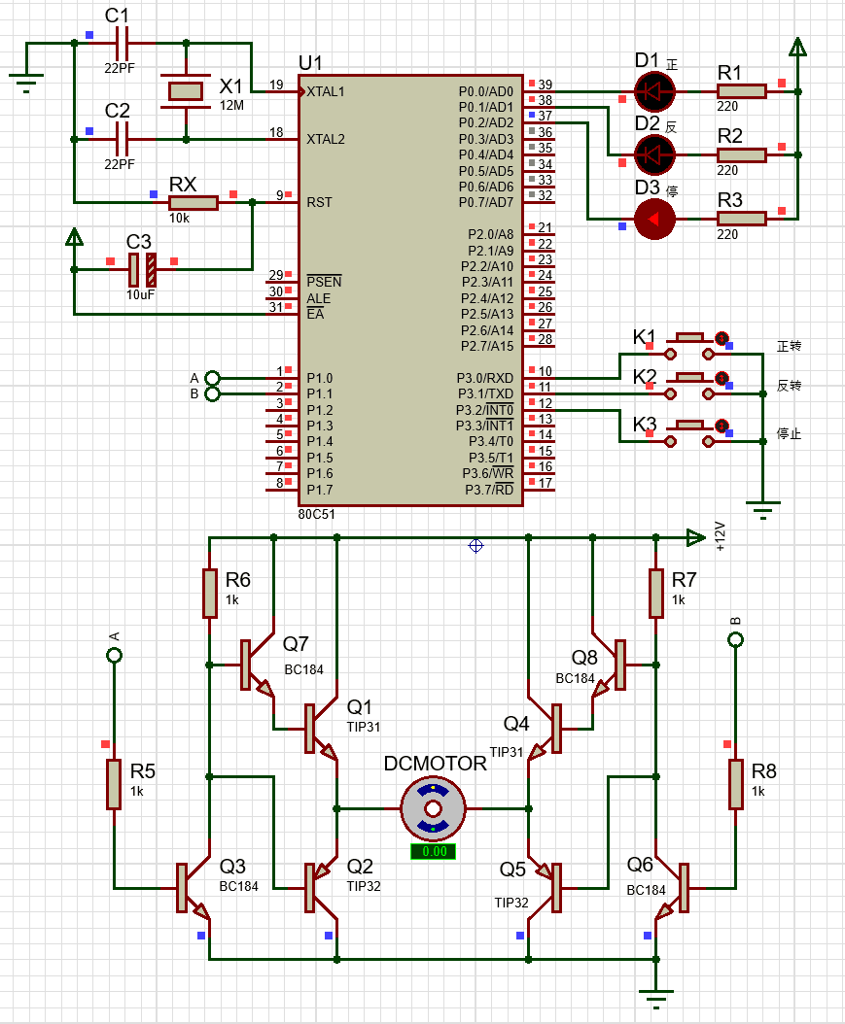Click capacitor C3 10uF
The image size is (845, 1024).
[x=143, y=270]
